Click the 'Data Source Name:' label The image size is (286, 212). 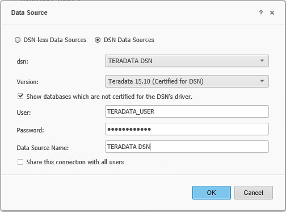click(43, 148)
